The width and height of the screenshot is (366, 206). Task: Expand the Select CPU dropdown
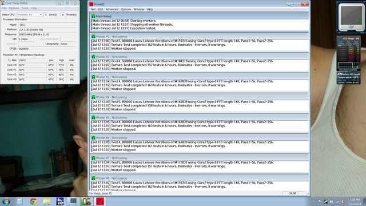[x=29, y=14]
